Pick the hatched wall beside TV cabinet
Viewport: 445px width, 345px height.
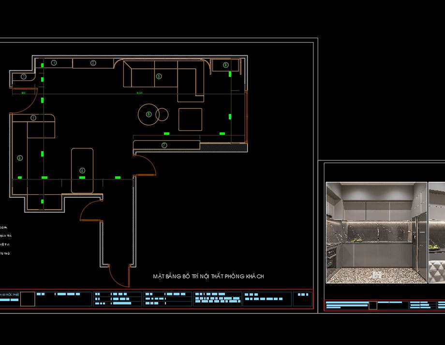(223, 147)
